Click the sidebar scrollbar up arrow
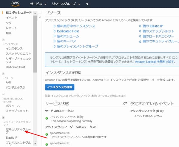The height and width of the screenshot is (147, 179). click(35, 13)
